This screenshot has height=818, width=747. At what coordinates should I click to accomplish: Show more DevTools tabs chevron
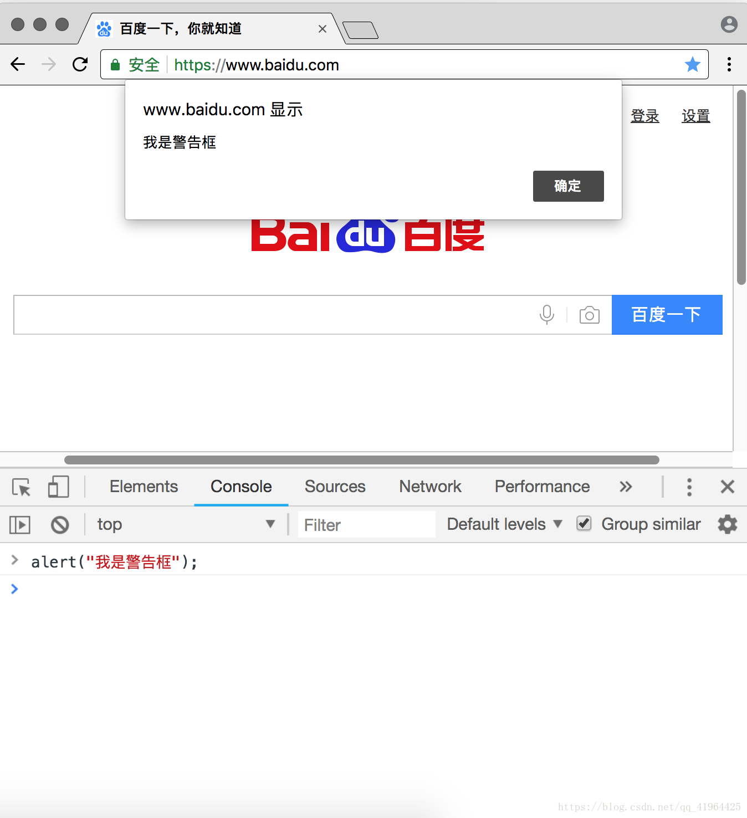tap(626, 487)
